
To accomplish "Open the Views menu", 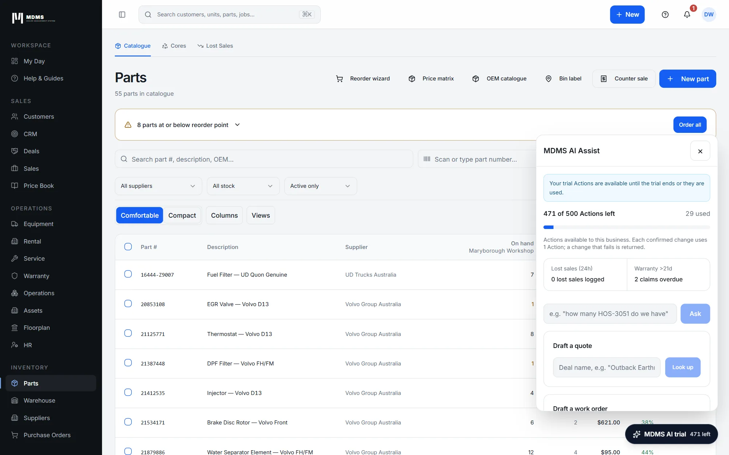I will pyautogui.click(x=261, y=215).
